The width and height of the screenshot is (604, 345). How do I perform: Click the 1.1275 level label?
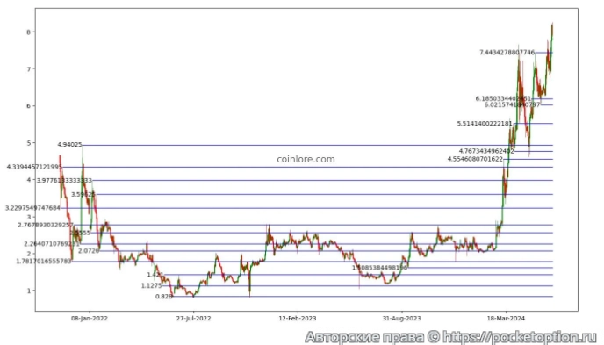(151, 285)
